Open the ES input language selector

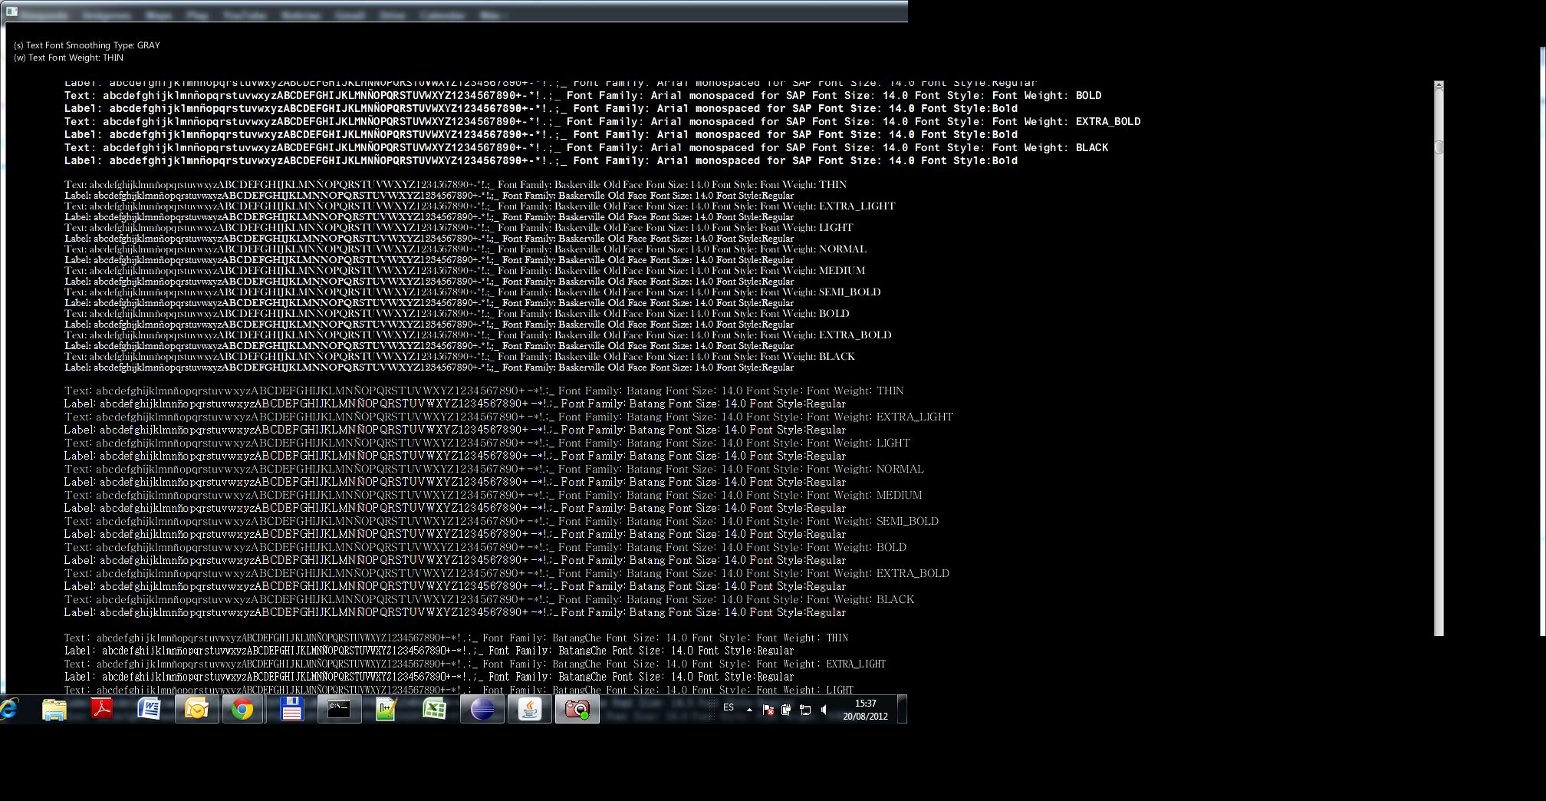(x=729, y=707)
